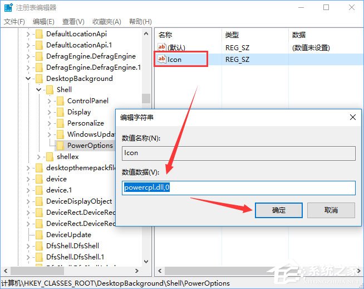Click the WindowsUpdate folder icon
The image size is (364, 289).
(x=60, y=134)
